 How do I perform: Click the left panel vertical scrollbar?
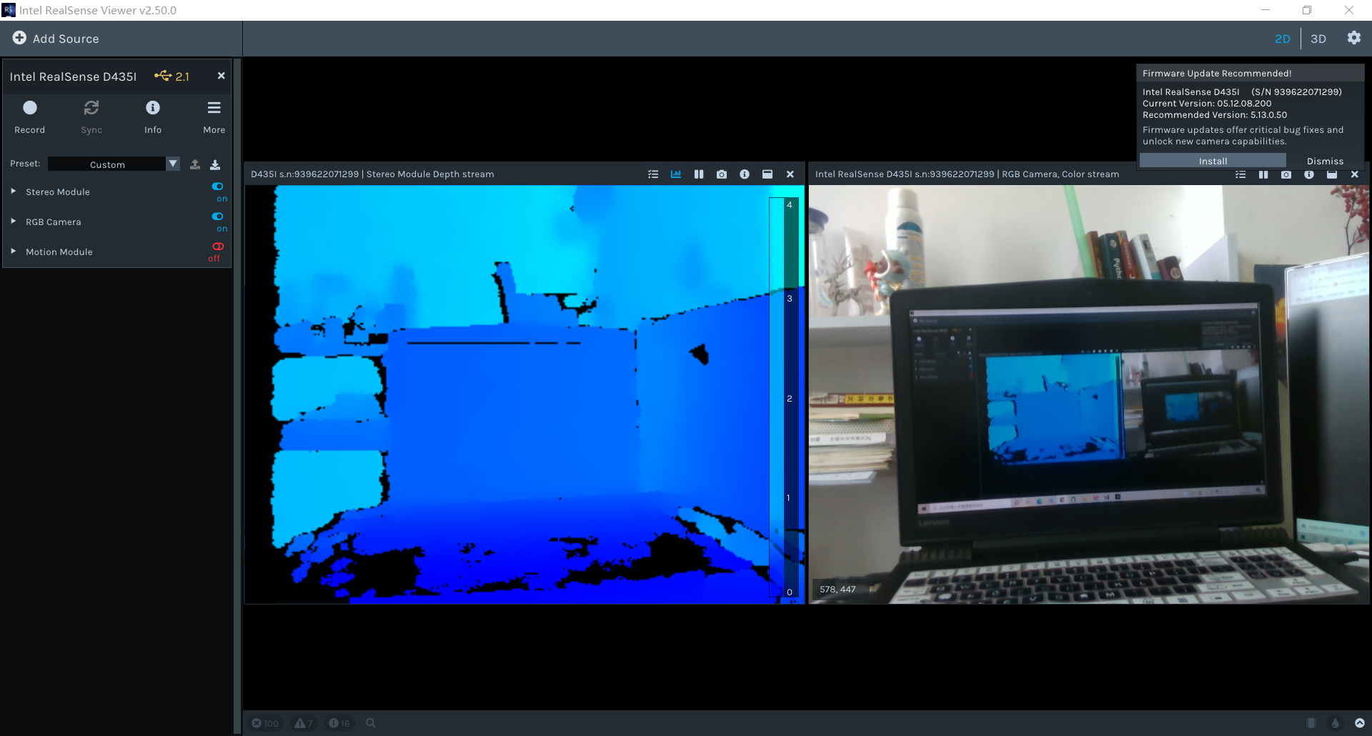(x=237, y=397)
